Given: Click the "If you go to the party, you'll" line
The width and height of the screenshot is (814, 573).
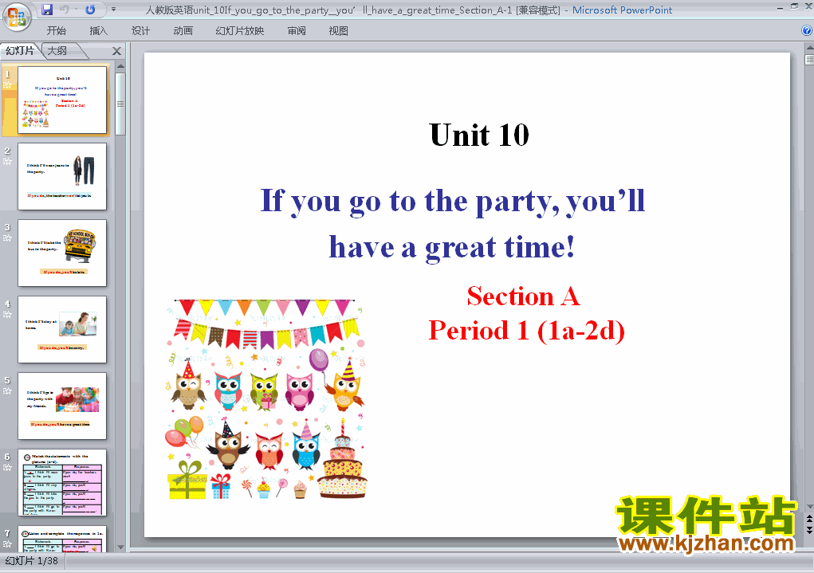Looking at the screenshot, I should pos(452,202).
